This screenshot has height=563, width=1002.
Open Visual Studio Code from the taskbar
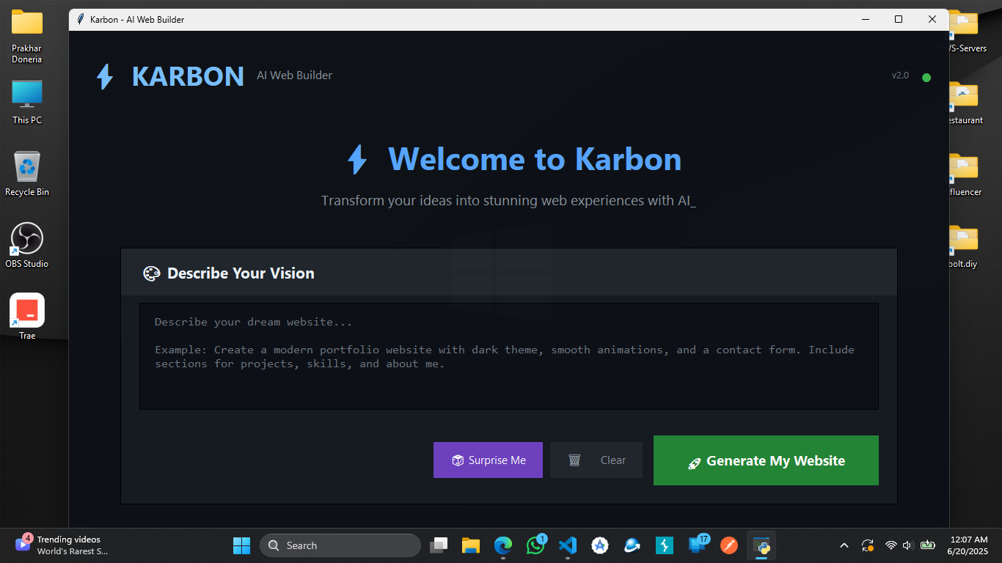pyautogui.click(x=568, y=545)
